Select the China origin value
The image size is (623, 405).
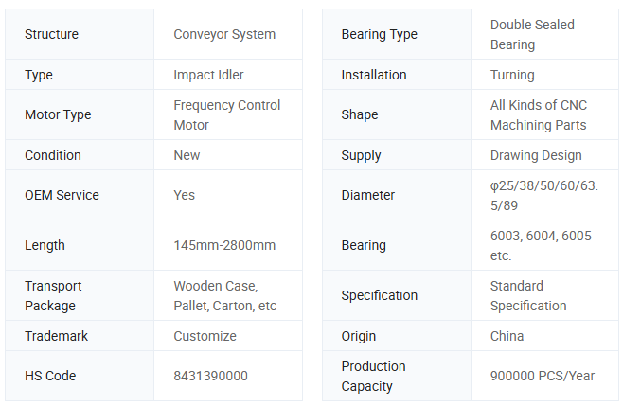pyautogui.click(x=507, y=336)
